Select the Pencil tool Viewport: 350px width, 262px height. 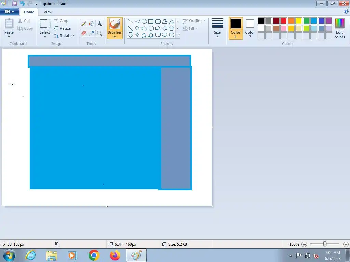click(x=83, y=24)
